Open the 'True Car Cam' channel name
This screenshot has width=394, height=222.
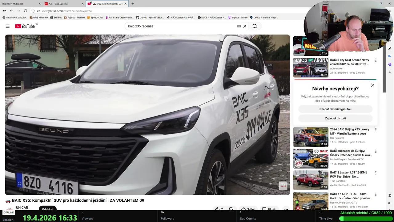click(338, 181)
